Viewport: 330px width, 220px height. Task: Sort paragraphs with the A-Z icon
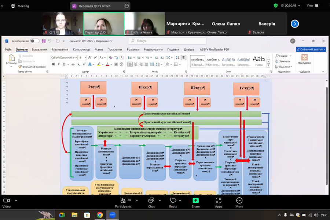click(177, 57)
